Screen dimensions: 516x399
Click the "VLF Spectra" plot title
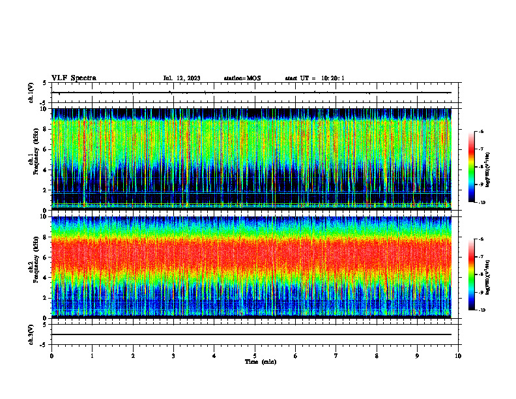[74, 78]
